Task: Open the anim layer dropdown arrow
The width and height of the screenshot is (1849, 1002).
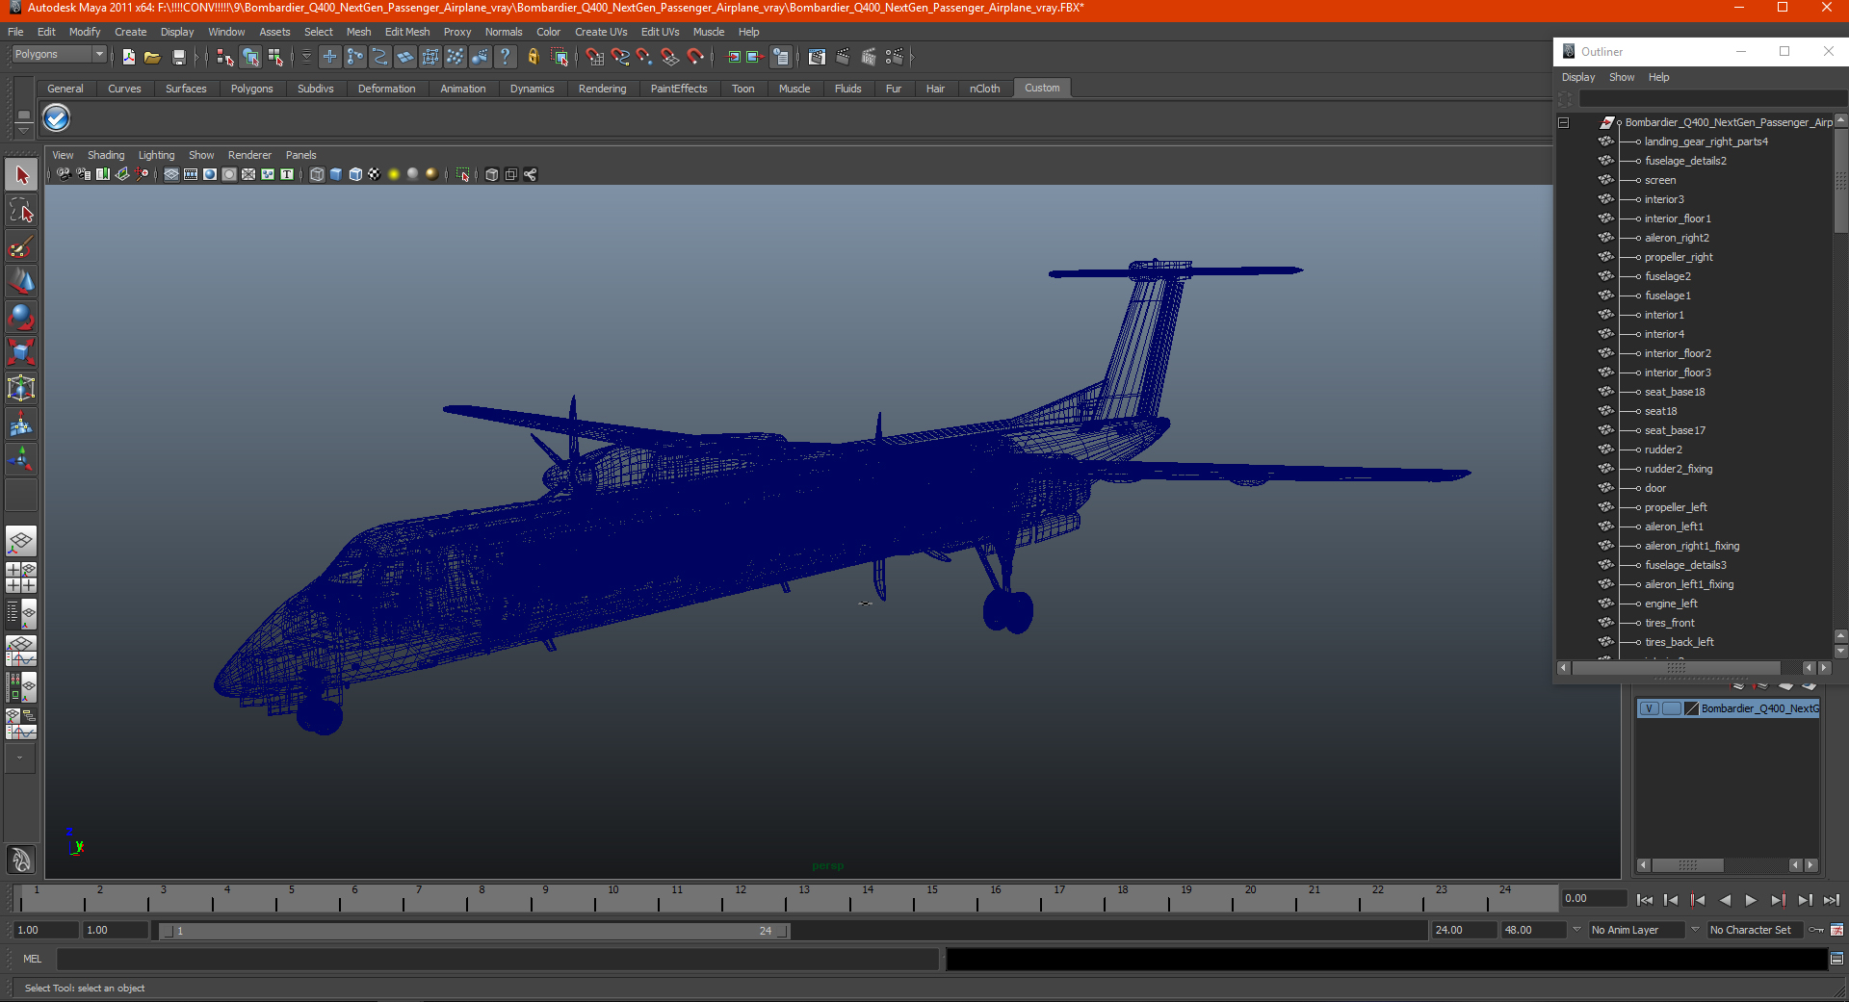Action: [1576, 930]
